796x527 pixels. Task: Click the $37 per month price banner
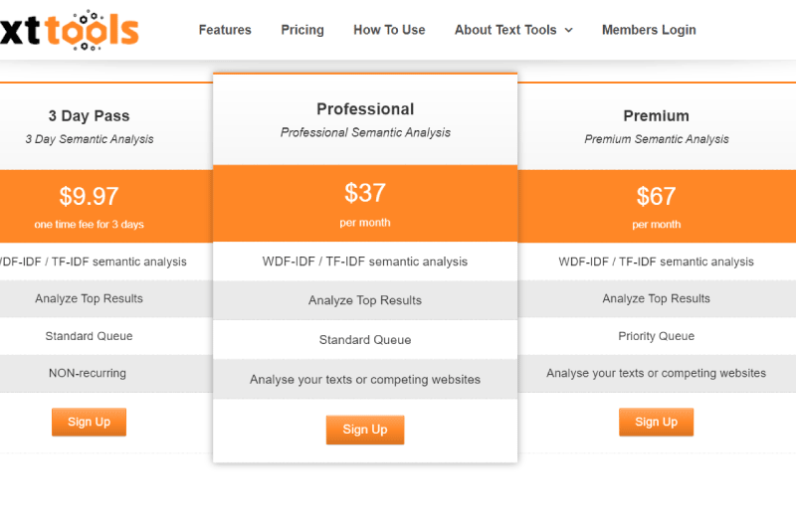[365, 204]
